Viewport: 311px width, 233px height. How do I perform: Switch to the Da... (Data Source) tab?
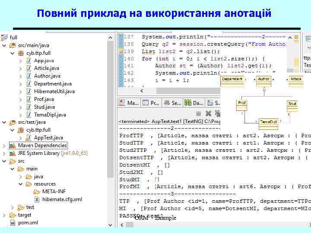click(x=194, y=103)
